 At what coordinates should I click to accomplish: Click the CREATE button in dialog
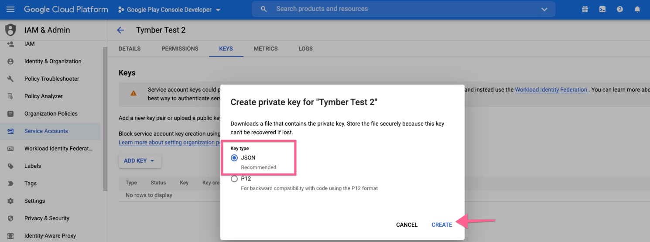click(441, 225)
